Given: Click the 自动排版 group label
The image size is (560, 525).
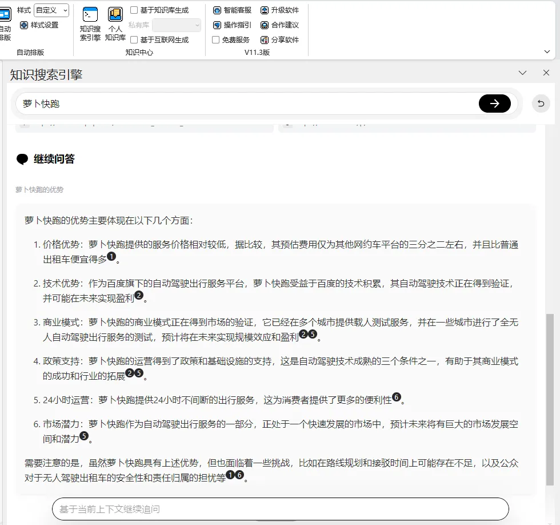Looking at the screenshot, I should point(30,53).
